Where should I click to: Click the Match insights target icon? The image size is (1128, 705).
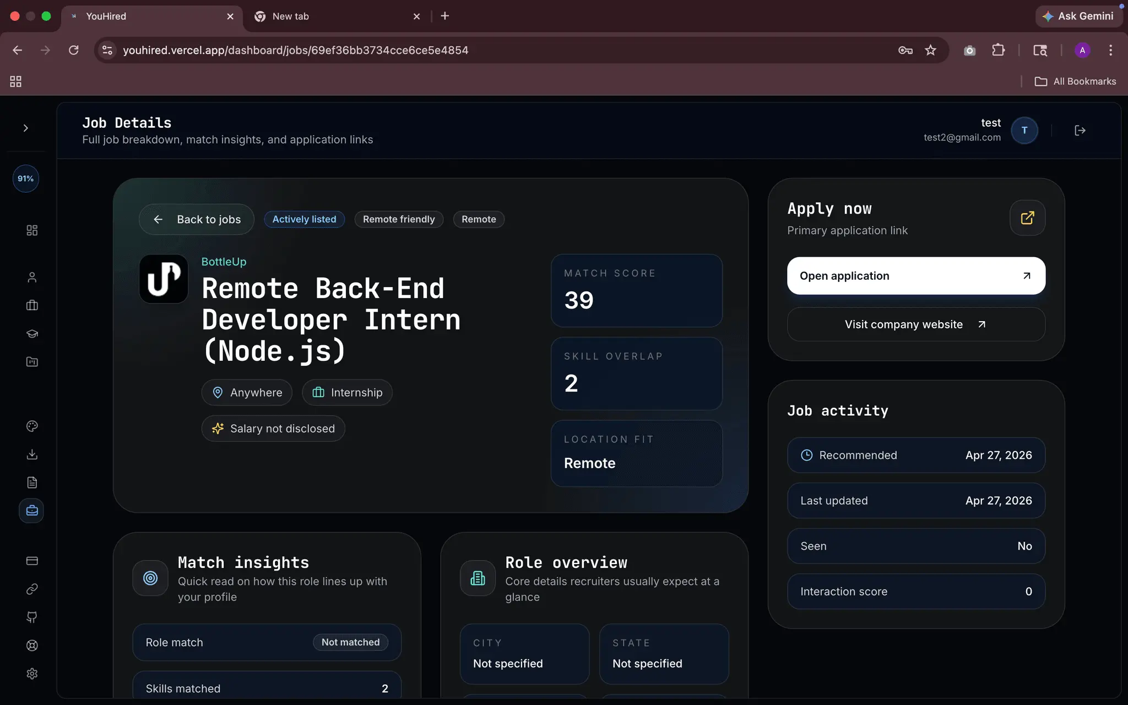tap(150, 578)
